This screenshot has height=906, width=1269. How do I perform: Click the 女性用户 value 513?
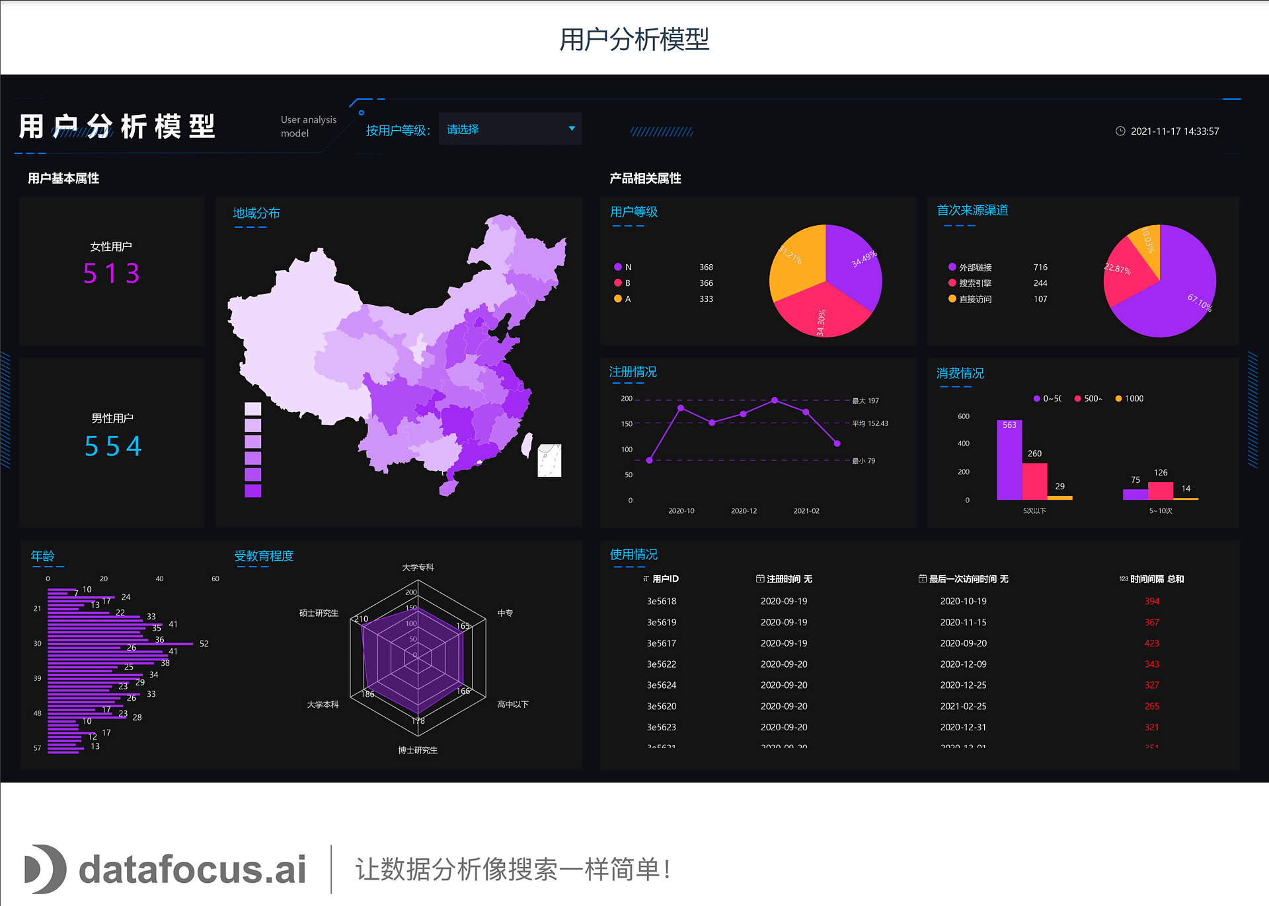[112, 273]
